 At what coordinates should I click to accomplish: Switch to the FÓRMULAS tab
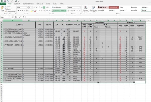pos(40,4)
